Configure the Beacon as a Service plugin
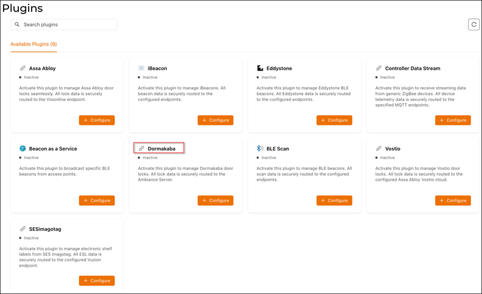The image size is (482, 294). pyautogui.click(x=97, y=200)
